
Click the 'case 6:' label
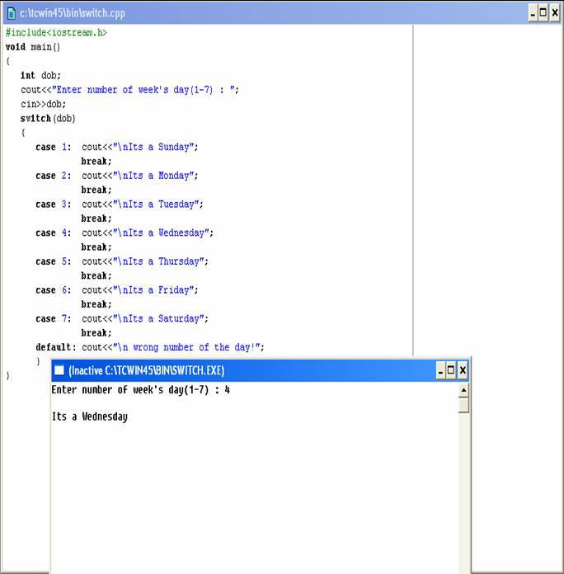[54, 289]
